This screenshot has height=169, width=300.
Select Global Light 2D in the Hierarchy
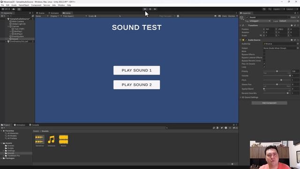(19, 24)
